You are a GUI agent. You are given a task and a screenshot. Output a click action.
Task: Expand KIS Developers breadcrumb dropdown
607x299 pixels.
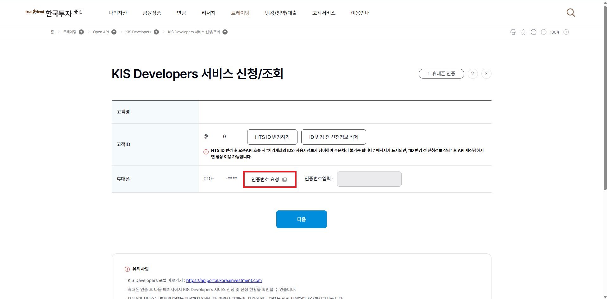coord(156,32)
